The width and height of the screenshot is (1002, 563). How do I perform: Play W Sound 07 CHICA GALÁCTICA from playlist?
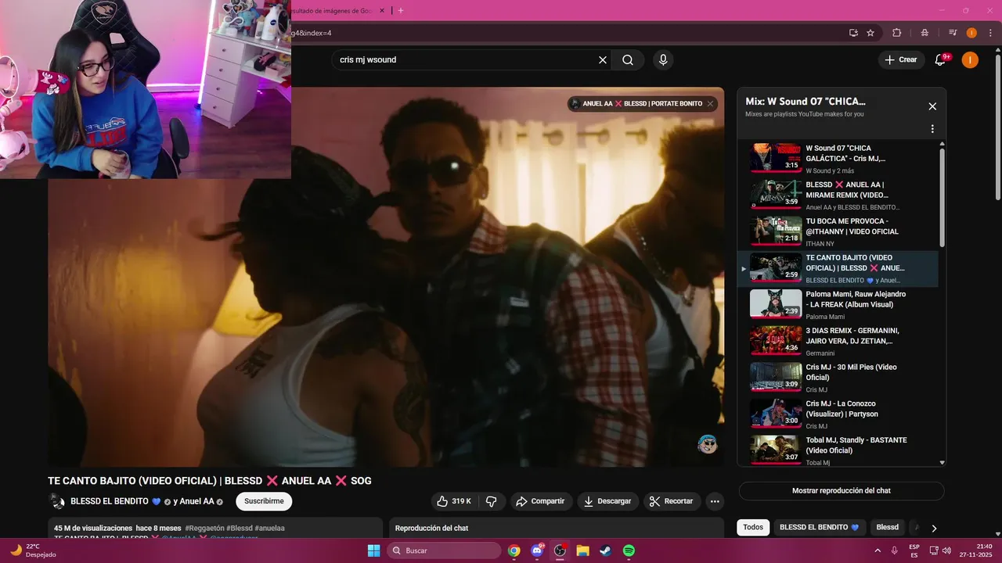point(838,158)
